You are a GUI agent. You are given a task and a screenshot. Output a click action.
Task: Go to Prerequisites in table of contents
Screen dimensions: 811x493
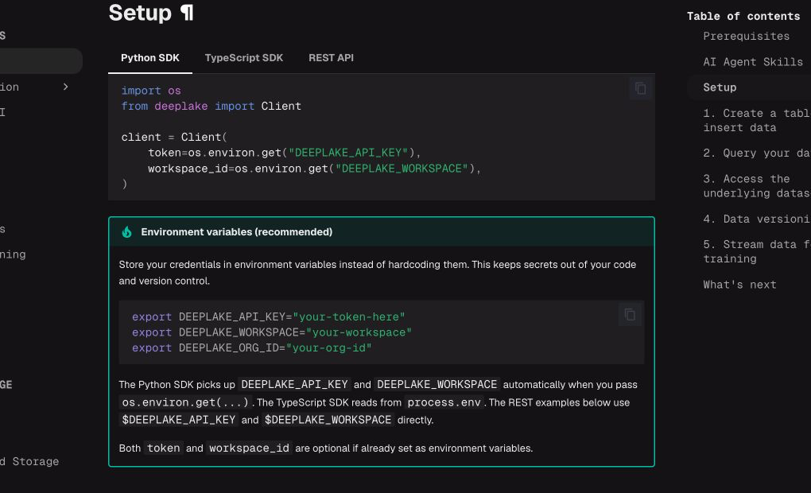click(x=746, y=37)
